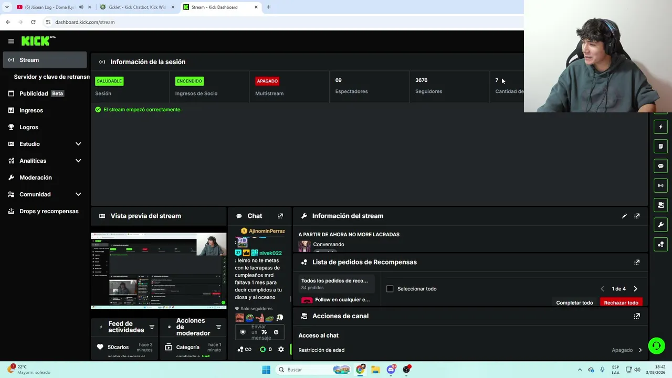Click the stream preview thumbnail
Viewport: 672px width, 378px height.
(159, 271)
